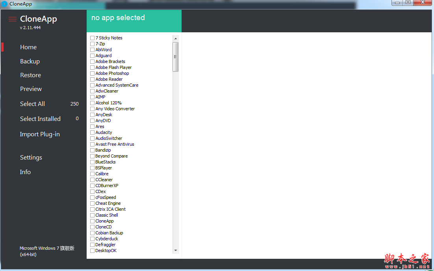The width and height of the screenshot is (434, 271).
Task: Check the Citrix ICA Client checkbox
Action: pos(93,209)
